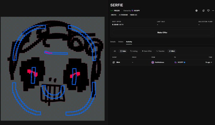Open the external link arrow next to 1h ago
Screen dimensions: 215x125
click(211, 62)
